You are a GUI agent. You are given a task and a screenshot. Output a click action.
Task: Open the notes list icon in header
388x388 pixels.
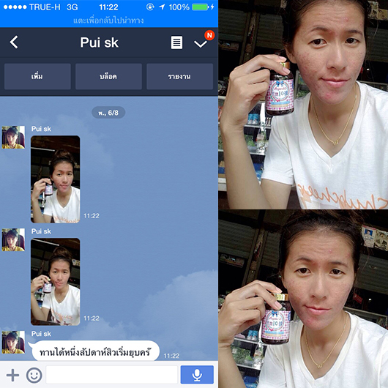point(176,42)
